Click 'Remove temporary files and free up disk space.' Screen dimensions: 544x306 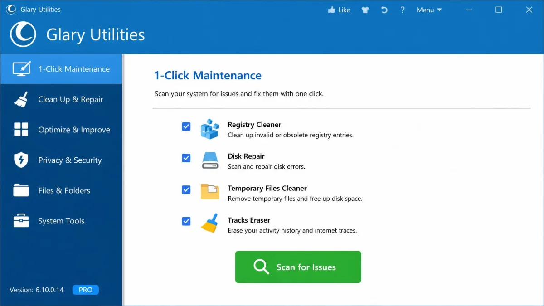pyautogui.click(x=295, y=199)
